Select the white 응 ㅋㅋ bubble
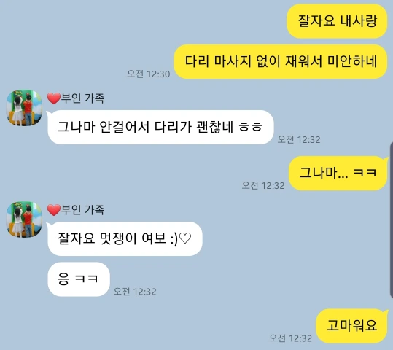Image resolution: width=393 pixels, height=350 pixels. pyautogui.click(x=79, y=279)
